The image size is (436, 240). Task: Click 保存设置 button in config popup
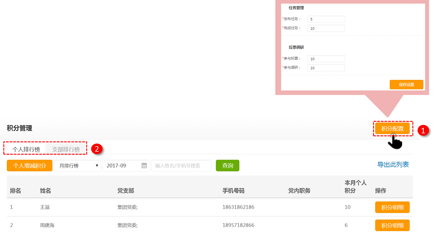tap(406, 85)
